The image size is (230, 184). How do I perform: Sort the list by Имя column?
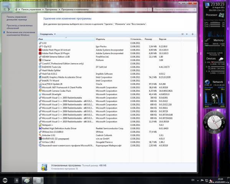click(x=66, y=39)
